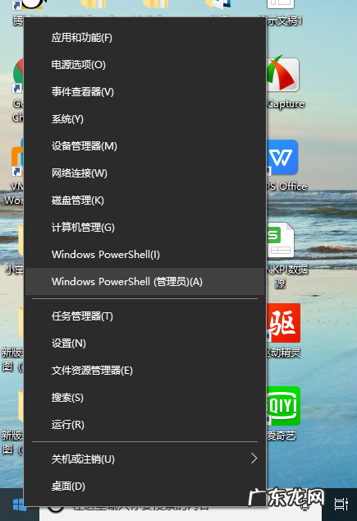Expand 关机或注销(U) submenu arrow
Screen dimensions: 357x521
click(254, 459)
